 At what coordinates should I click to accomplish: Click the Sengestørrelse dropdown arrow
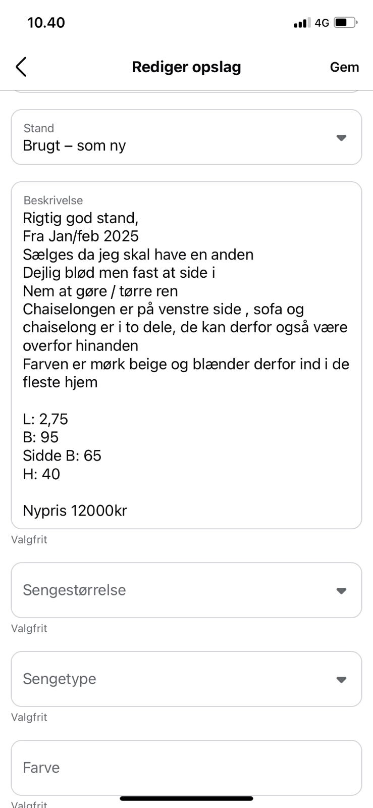click(x=341, y=590)
